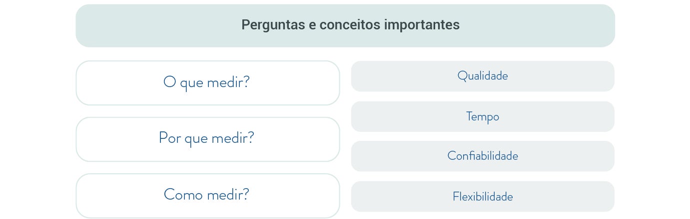Select the Tempo concept box

click(x=483, y=116)
